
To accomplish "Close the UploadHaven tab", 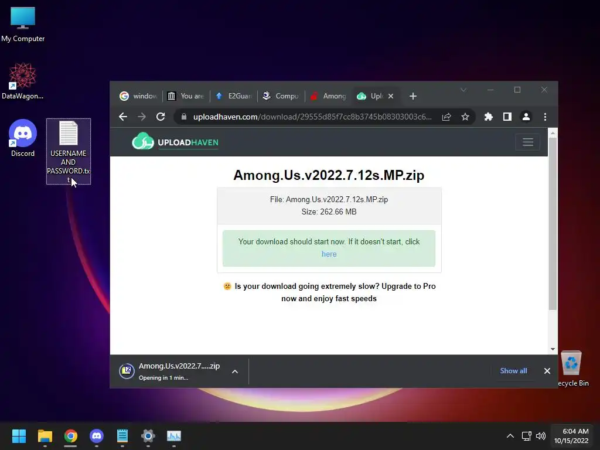I will [391, 96].
